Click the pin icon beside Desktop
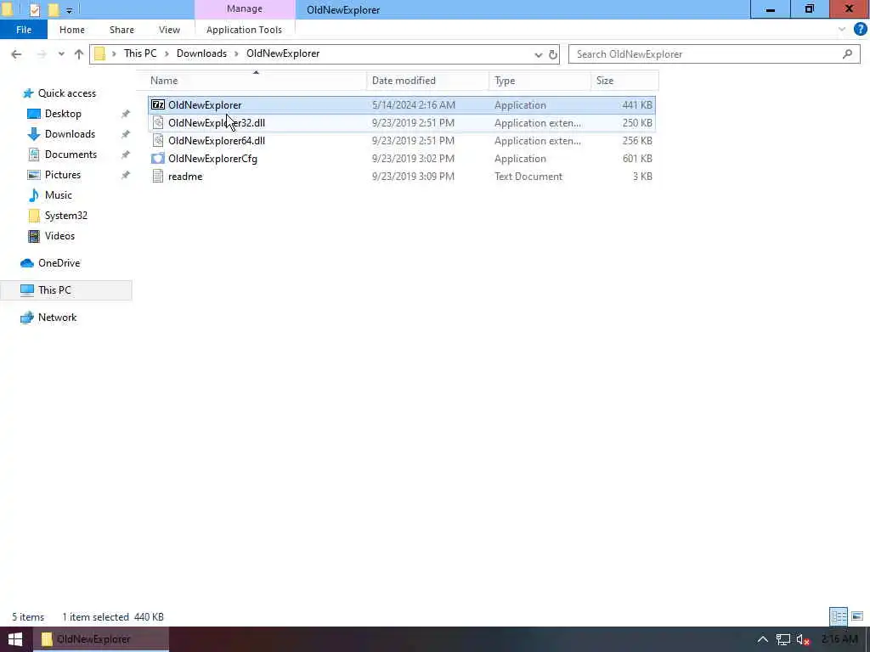This screenshot has width=870, height=652. pos(126,114)
